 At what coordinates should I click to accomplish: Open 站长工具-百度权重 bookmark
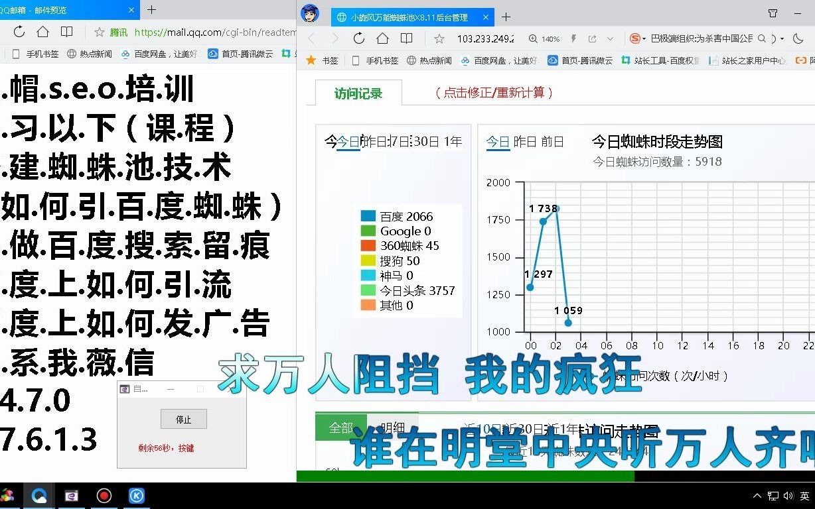pos(660,60)
